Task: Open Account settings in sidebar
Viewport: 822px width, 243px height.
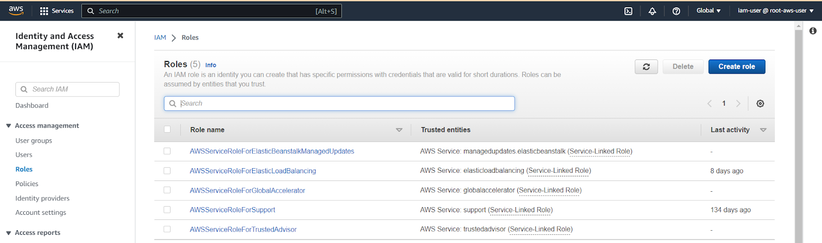Action: pos(41,212)
